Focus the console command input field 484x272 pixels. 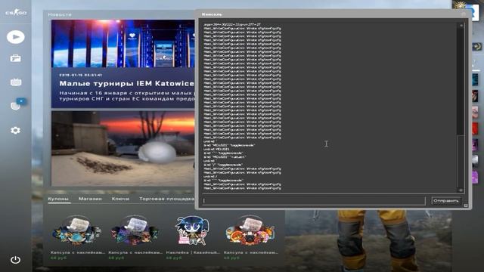314,201
